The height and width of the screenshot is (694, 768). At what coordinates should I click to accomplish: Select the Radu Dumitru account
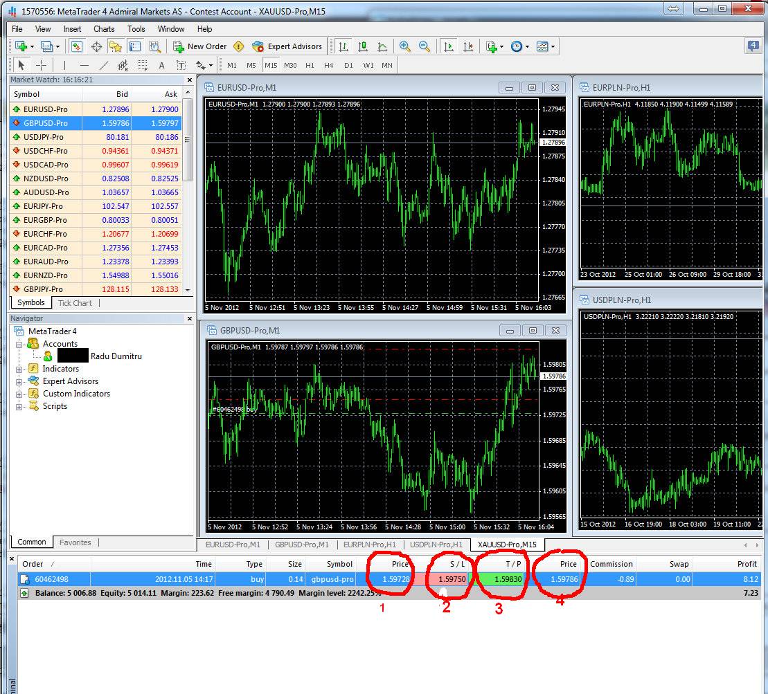coord(116,356)
